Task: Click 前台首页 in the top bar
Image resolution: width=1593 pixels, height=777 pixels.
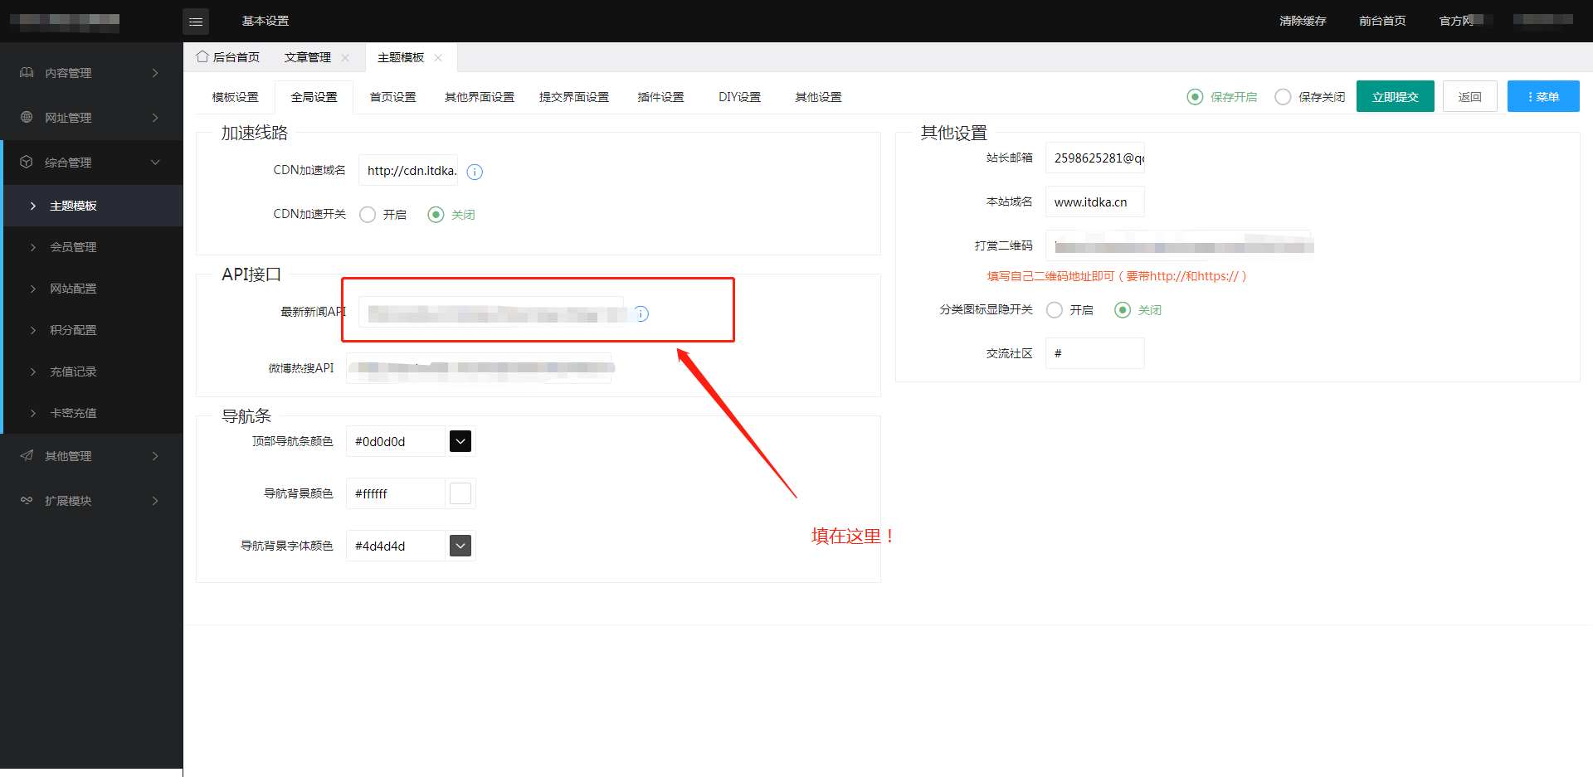Action: 1382,21
